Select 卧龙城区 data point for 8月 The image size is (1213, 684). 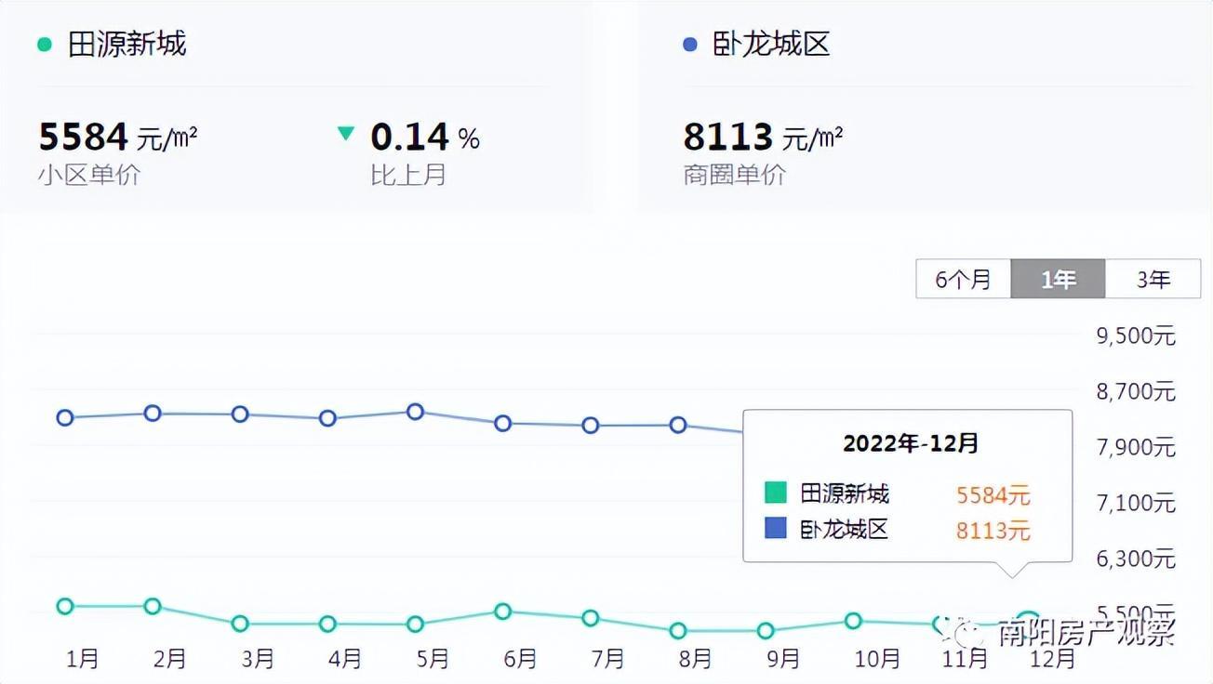click(678, 425)
